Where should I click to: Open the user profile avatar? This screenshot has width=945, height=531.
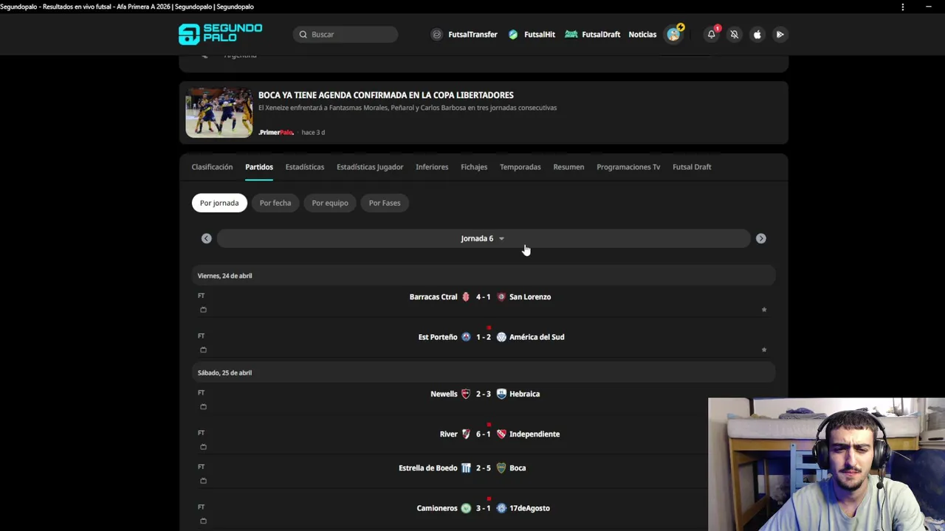[x=674, y=34]
